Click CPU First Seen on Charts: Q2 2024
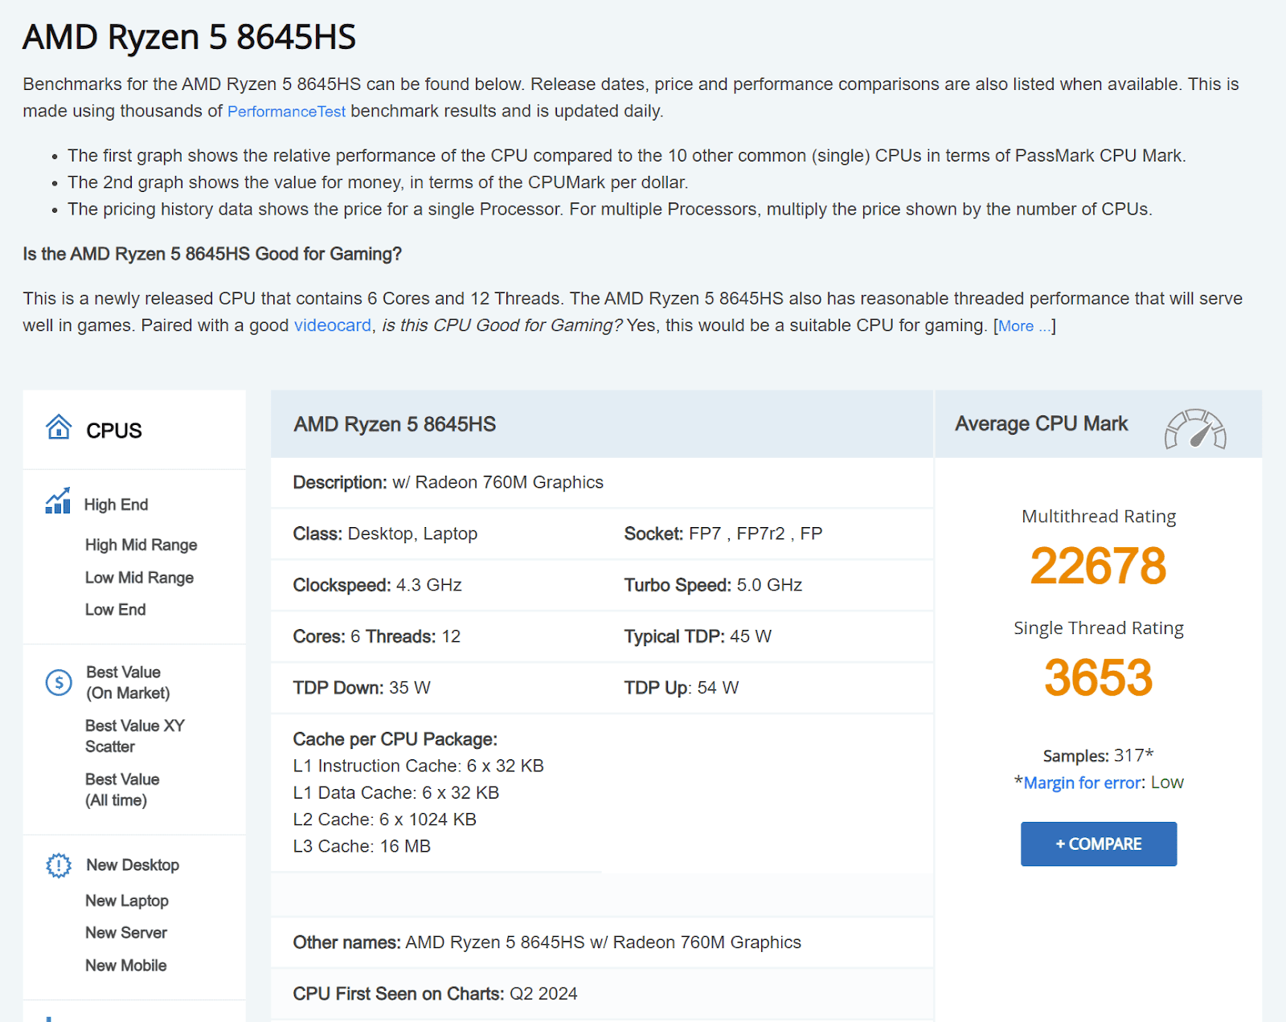 [435, 994]
